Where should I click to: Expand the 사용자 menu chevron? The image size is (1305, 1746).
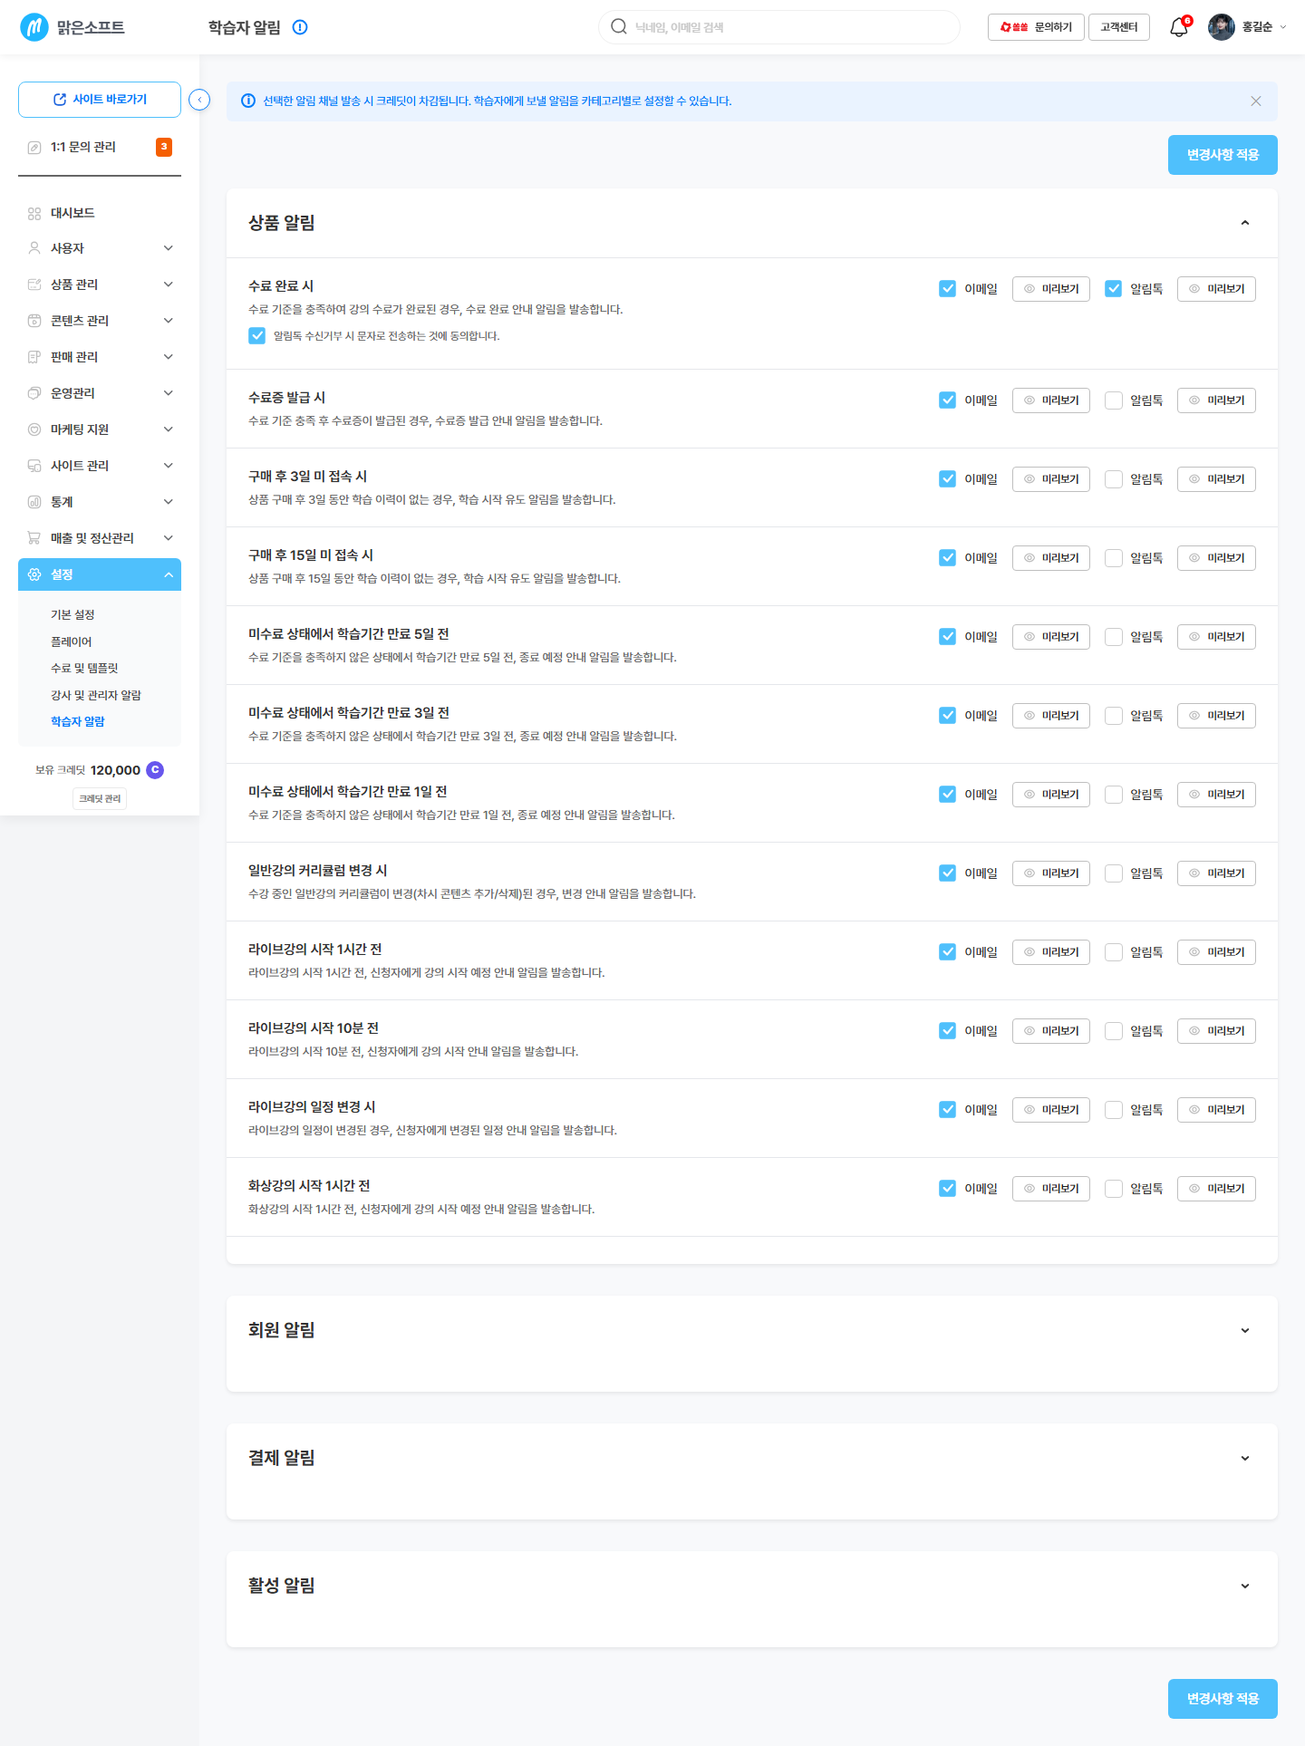[x=169, y=248]
